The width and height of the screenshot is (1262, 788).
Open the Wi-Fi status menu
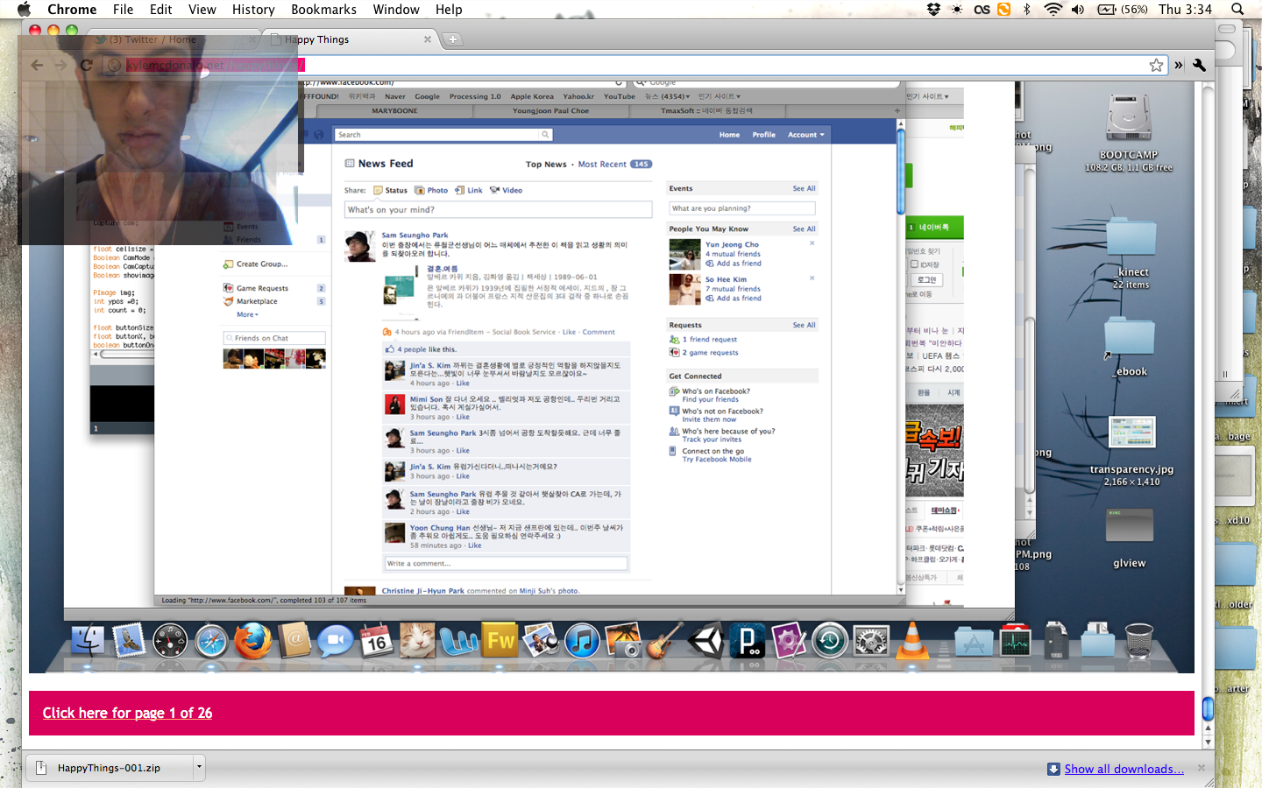click(x=1053, y=10)
